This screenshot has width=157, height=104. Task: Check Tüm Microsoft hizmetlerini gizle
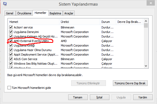click(9, 88)
